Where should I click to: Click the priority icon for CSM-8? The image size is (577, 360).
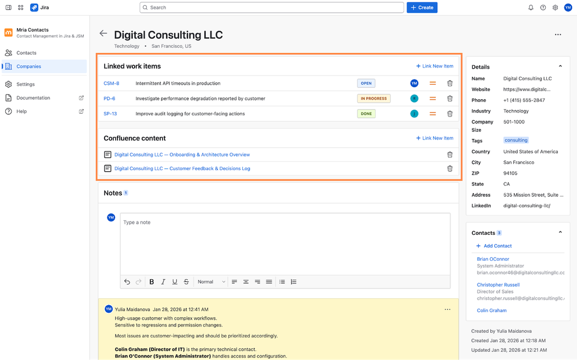point(432,84)
